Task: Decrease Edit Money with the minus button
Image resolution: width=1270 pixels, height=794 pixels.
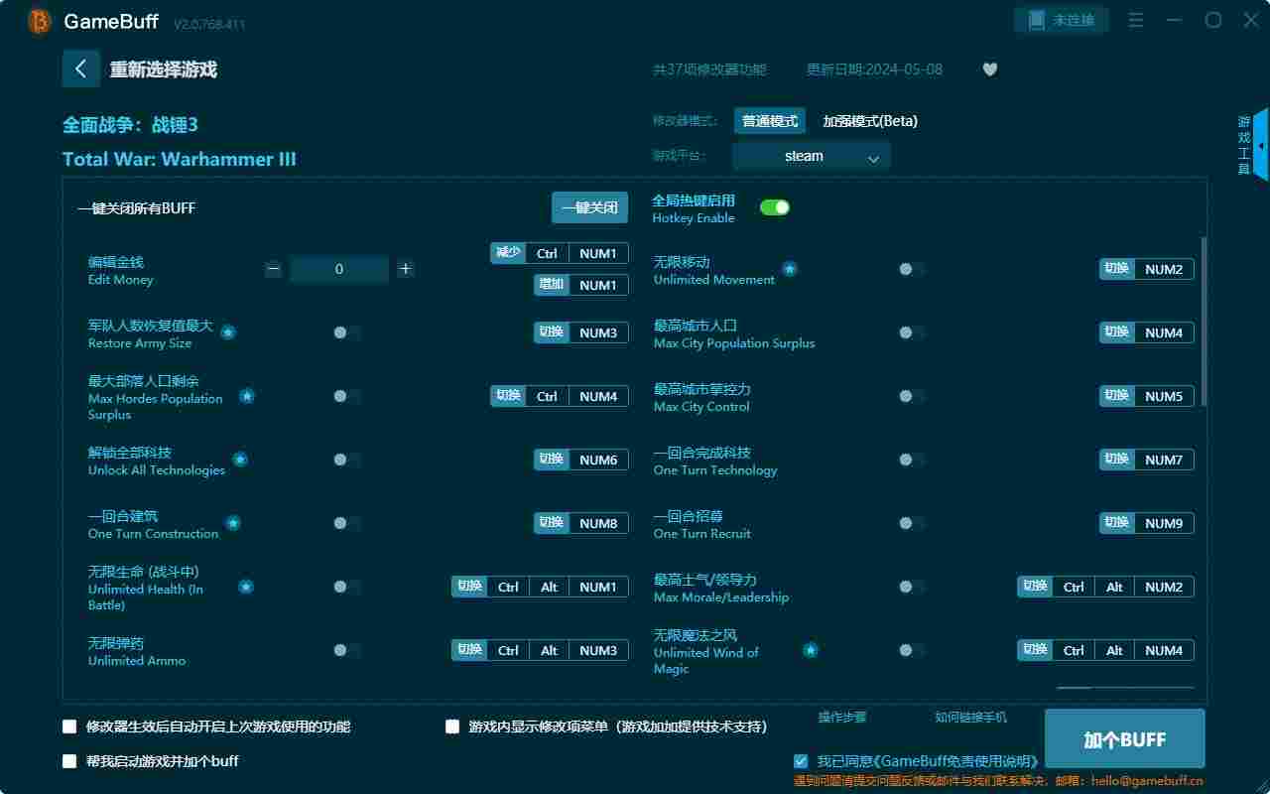Action: tap(274, 269)
